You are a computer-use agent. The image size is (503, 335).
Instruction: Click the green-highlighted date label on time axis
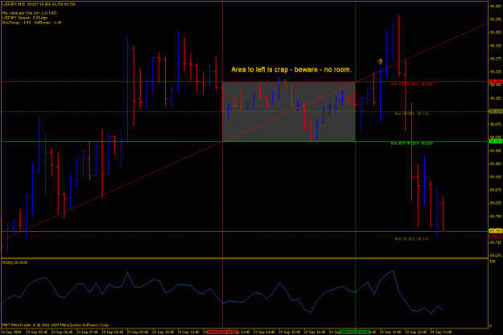(355, 332)
